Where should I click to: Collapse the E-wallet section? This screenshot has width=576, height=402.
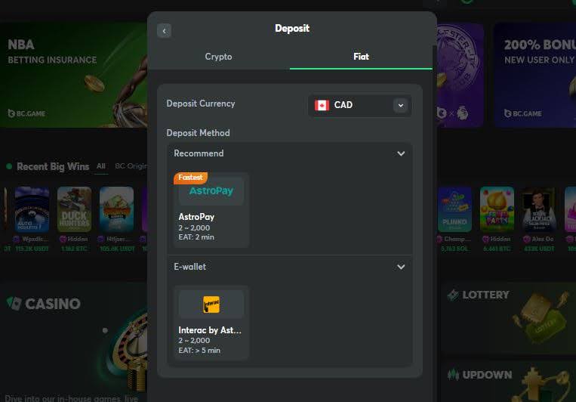(x=401, y=267)
